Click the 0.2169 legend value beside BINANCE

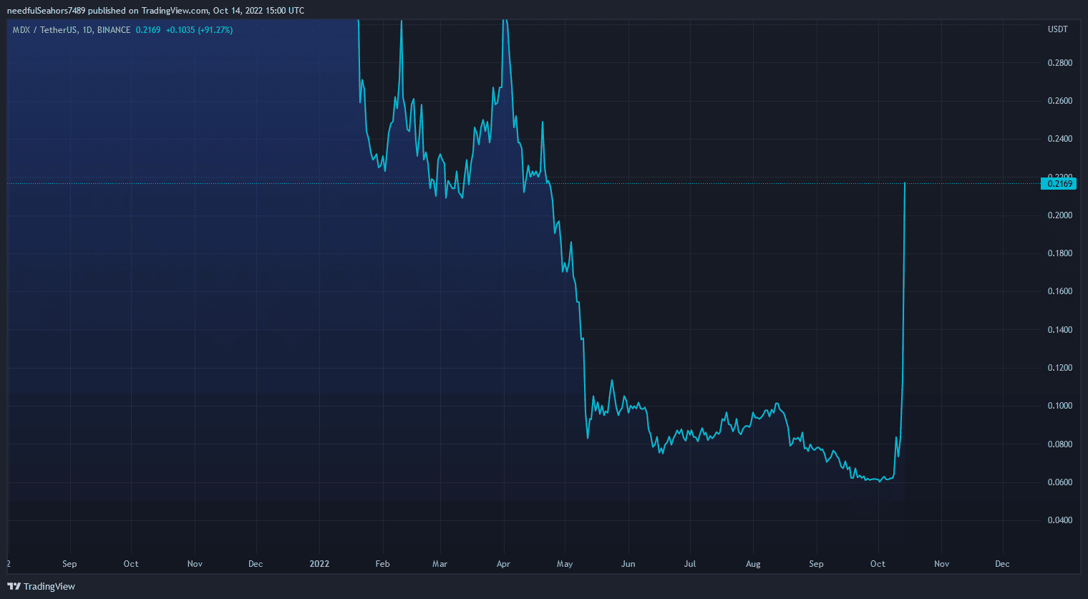(148, 30)
